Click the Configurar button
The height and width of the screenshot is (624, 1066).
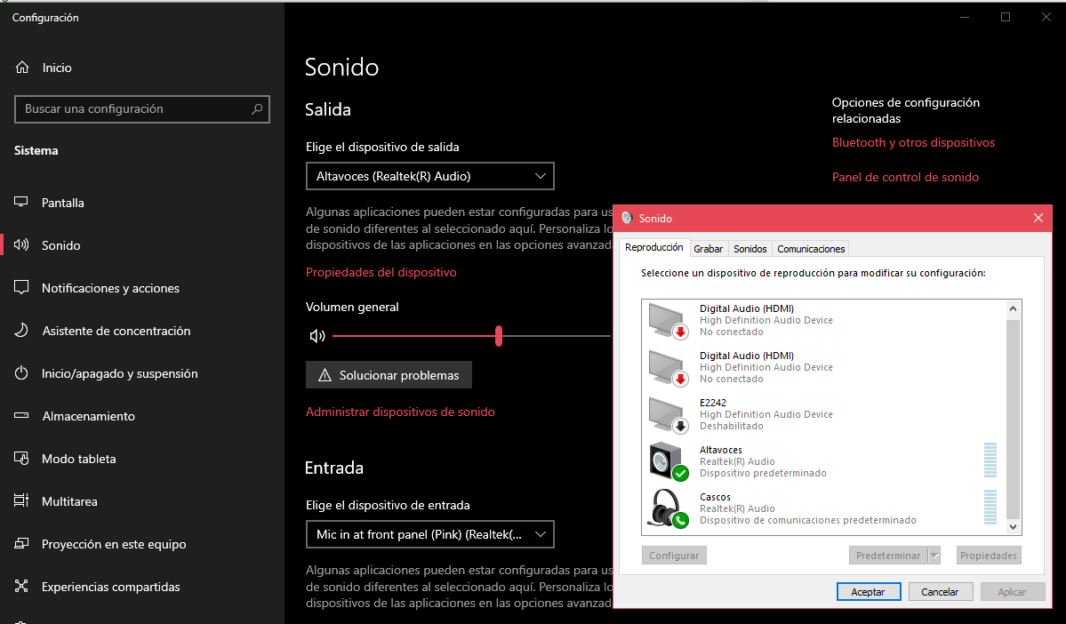(674, 556)
